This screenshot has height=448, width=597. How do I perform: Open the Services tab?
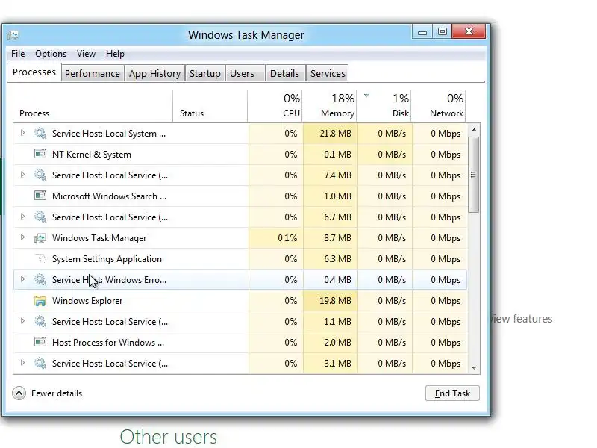coord(328,73)
